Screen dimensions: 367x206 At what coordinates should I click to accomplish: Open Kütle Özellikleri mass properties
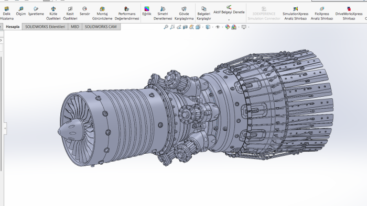click(x=53, y=13)
